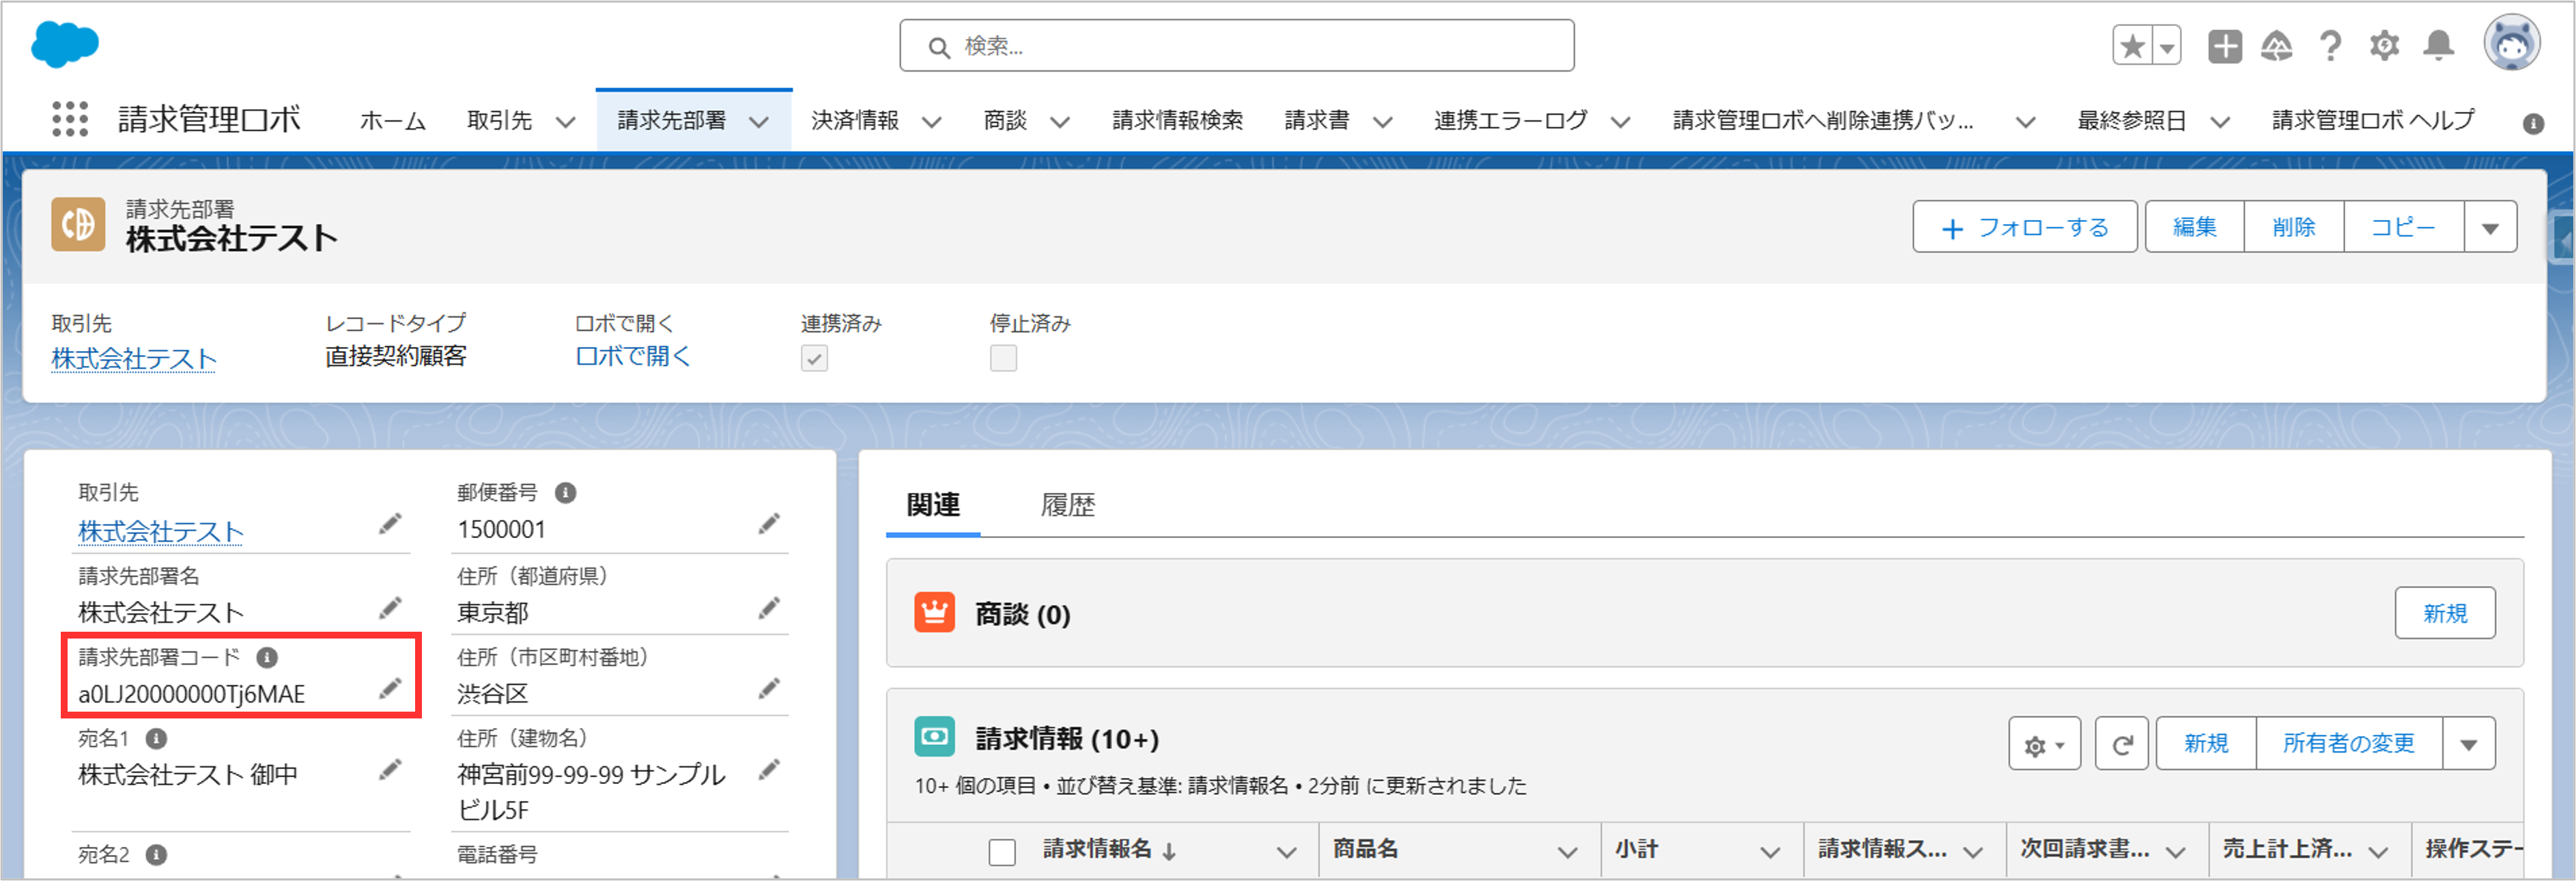Check the 請求情報 select-all checkbox

click(1002, 852)
